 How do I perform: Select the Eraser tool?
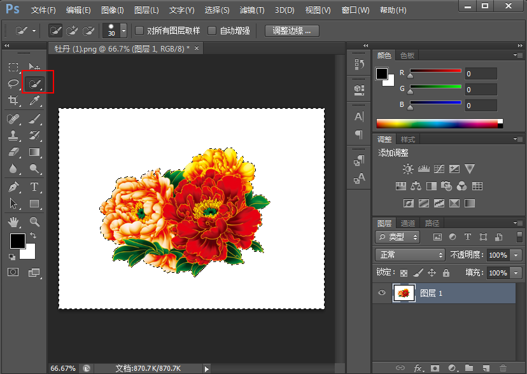pos(13,152)
